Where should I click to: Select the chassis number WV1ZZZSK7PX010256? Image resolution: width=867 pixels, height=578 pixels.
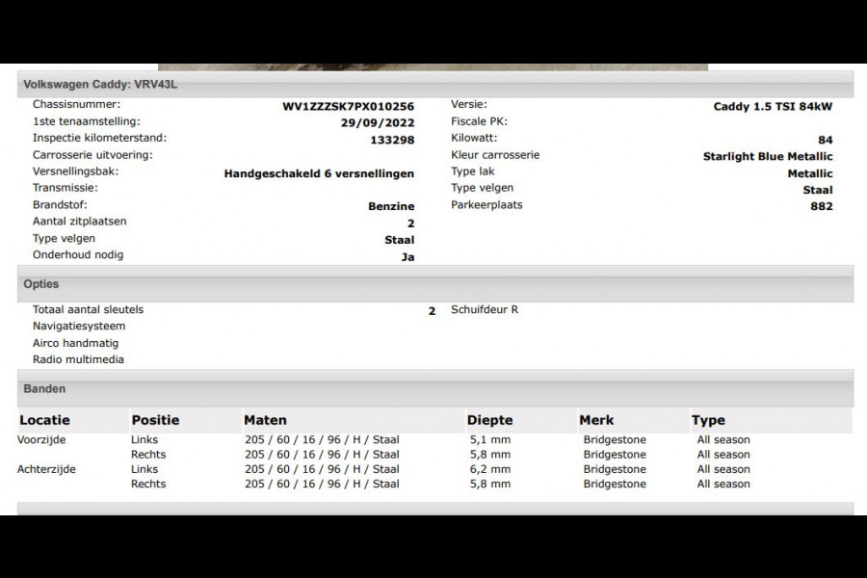point(349,106)
